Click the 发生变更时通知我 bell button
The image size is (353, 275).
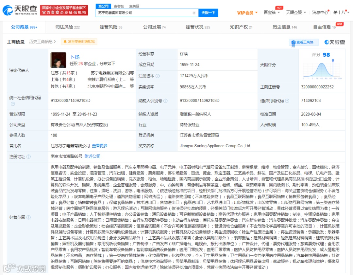coord(79,42)
